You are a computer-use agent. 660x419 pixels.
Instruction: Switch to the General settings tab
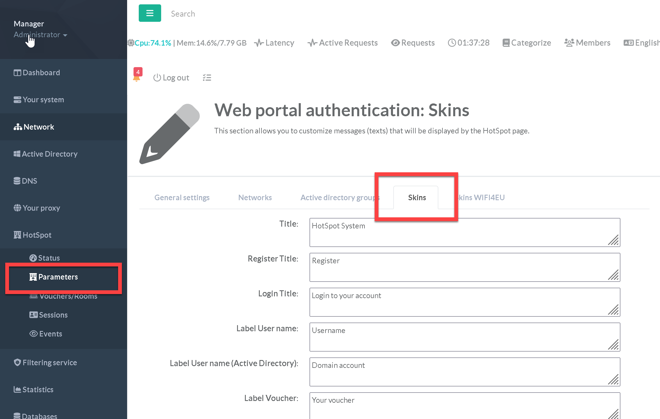(x=182, y=198)
